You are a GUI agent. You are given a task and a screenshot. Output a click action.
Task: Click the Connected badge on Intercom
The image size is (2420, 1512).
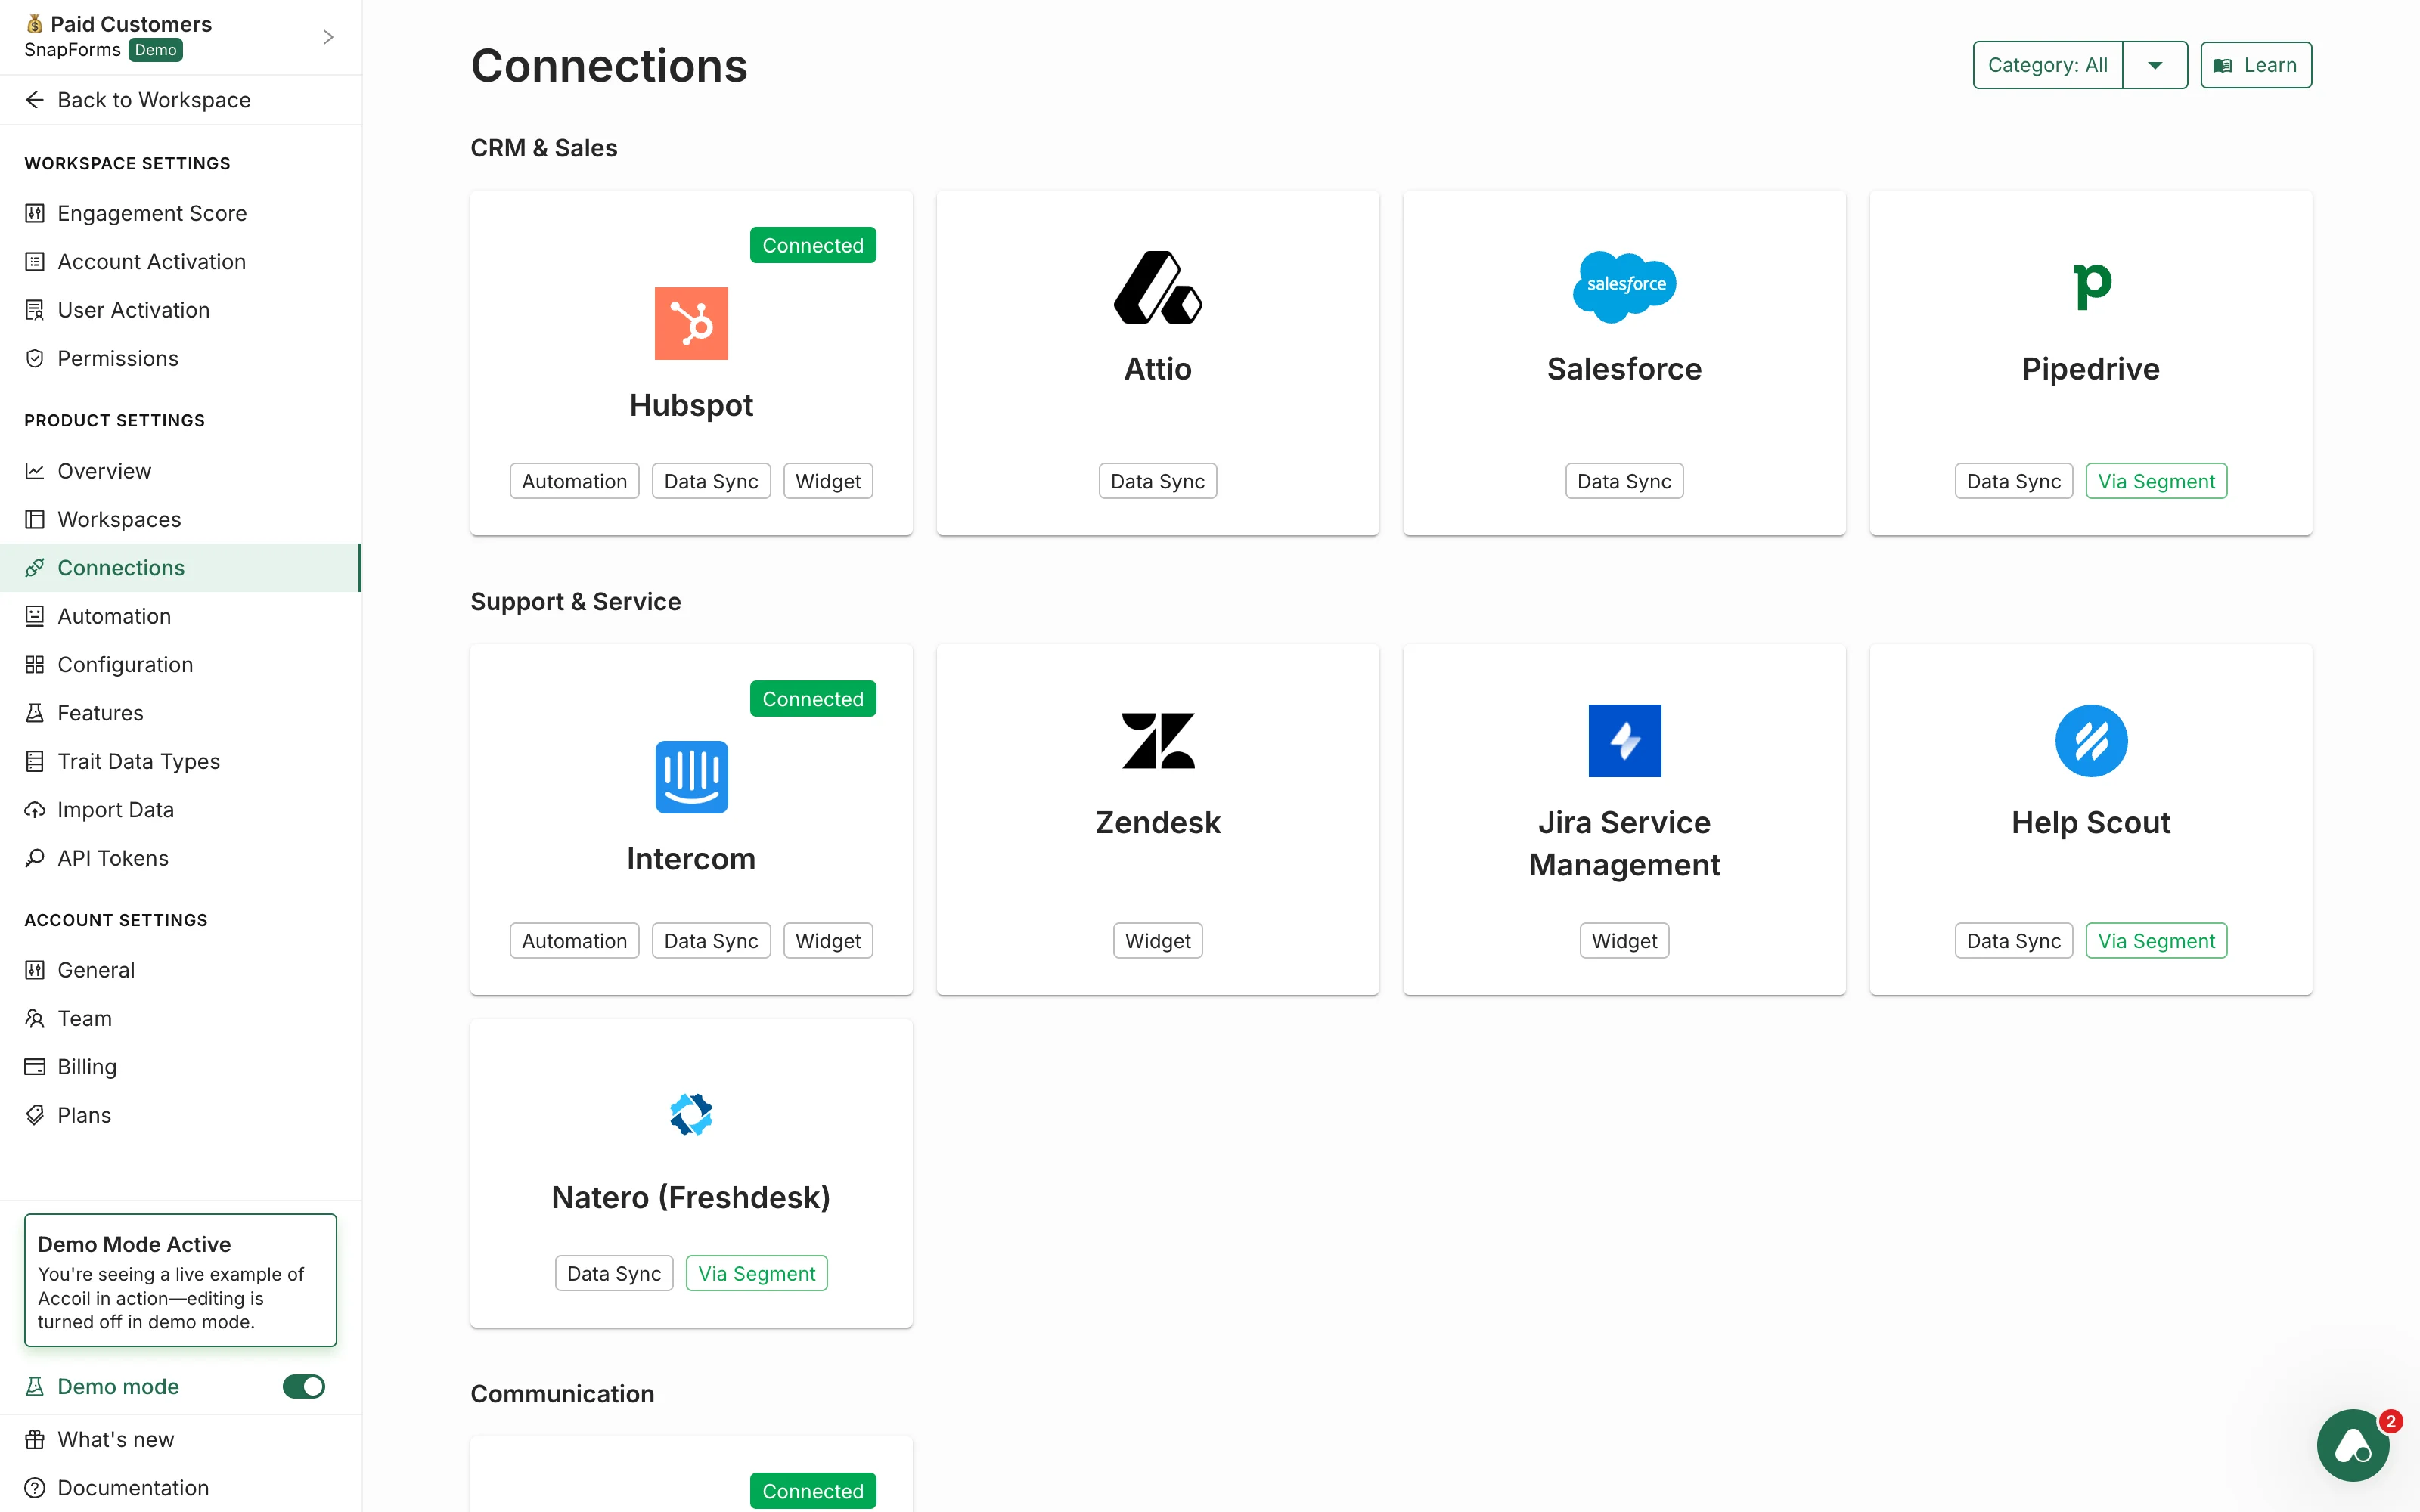tap(812, 698)
